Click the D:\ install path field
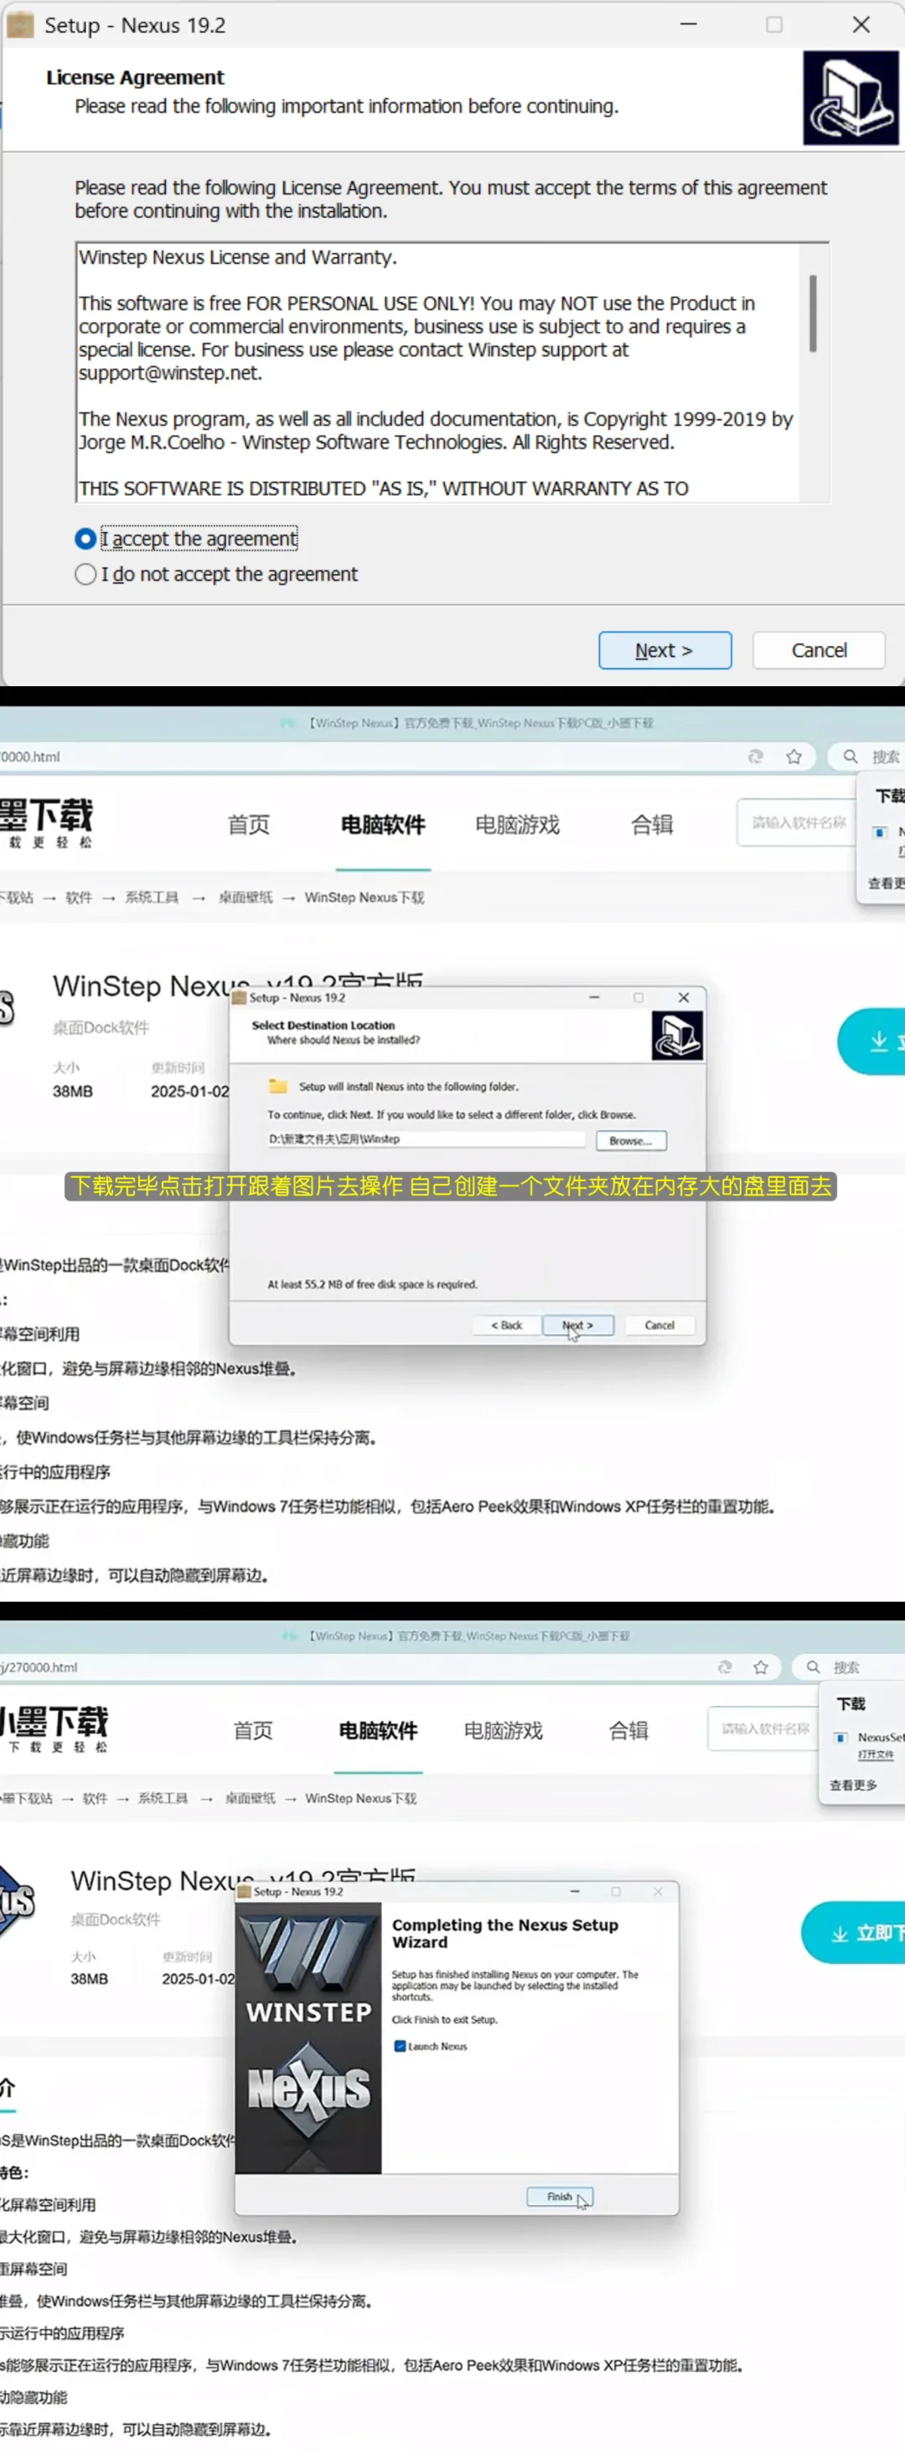 [x=425, y=1139]
